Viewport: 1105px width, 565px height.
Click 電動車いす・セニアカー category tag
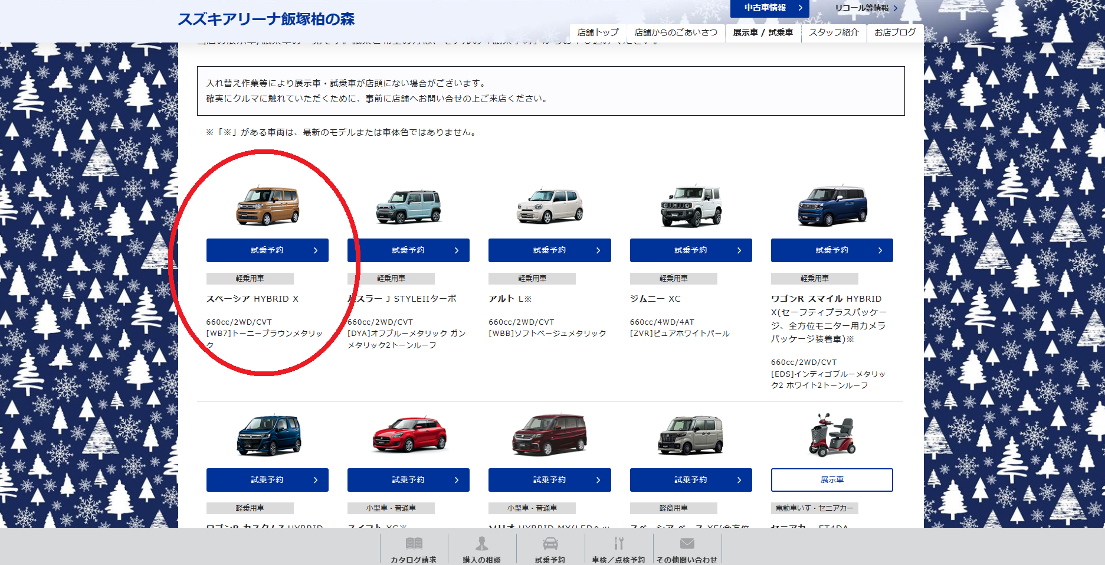(815, 508)
